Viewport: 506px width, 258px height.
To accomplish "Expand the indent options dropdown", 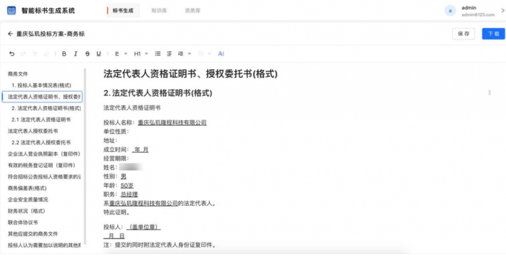I will [x=184, y=54].
